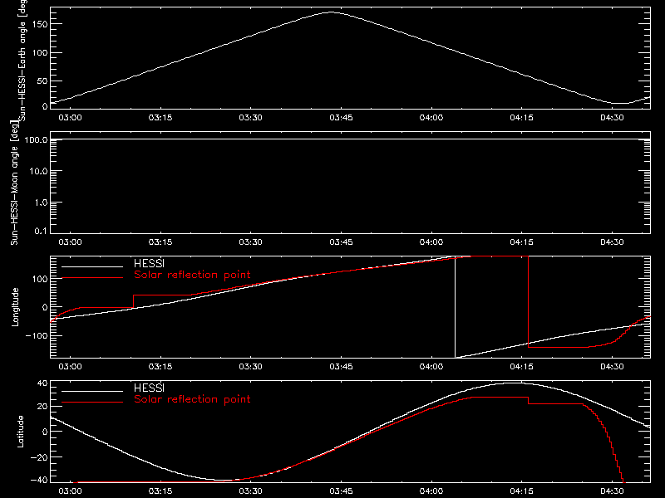Click the 'Latitude' y-axis title

tap(20, 432)
